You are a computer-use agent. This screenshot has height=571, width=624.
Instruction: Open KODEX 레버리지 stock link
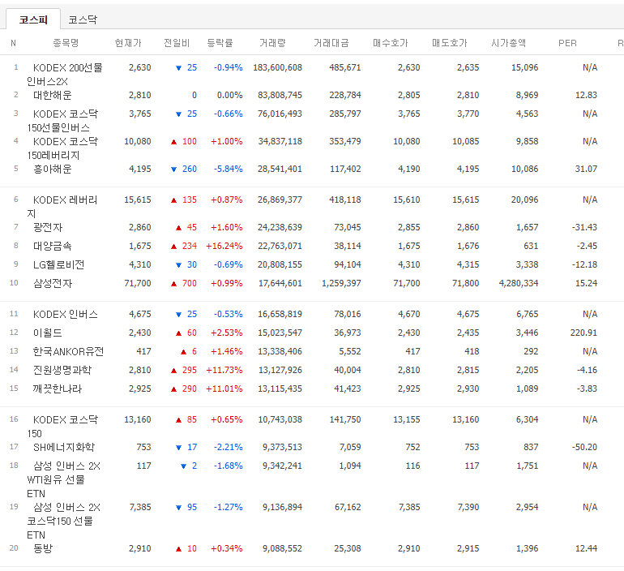(x=62, y=206)
